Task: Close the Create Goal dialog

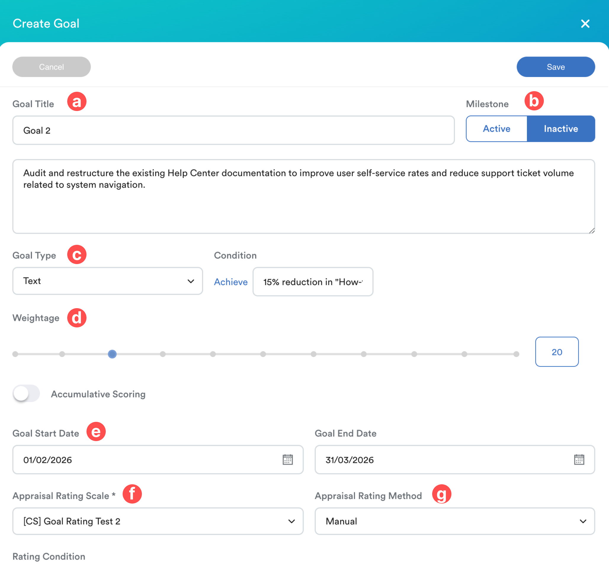Action: coord(585,24)
